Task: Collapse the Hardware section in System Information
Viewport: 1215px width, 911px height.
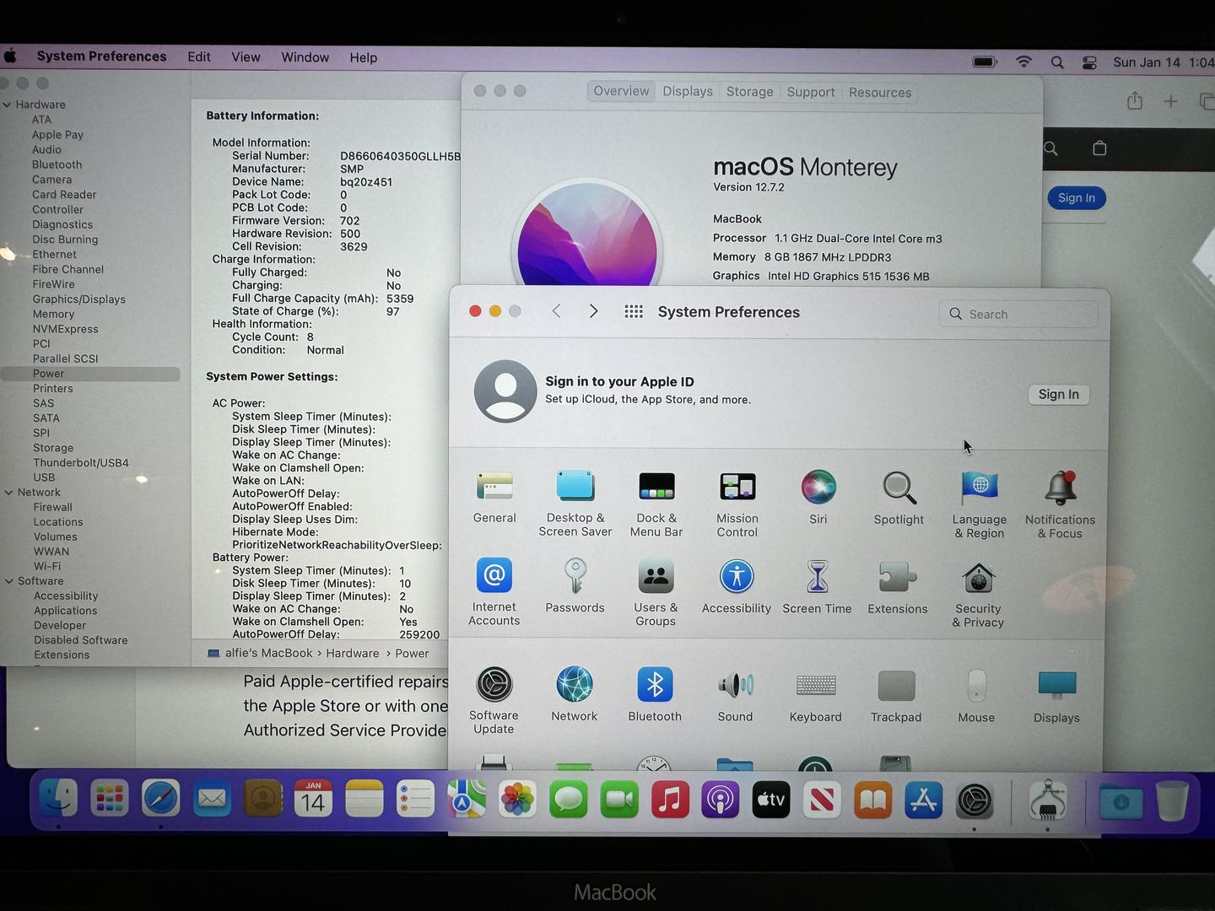Action: pyautogui.click(x=8, y=105)
